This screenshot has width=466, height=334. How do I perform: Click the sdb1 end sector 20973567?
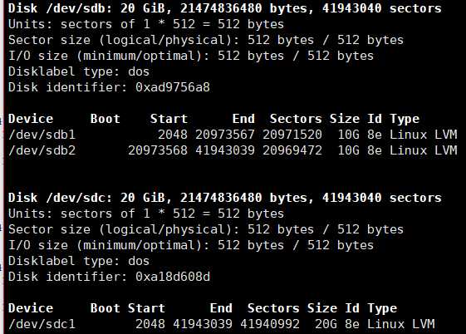(x=225, y=135)
